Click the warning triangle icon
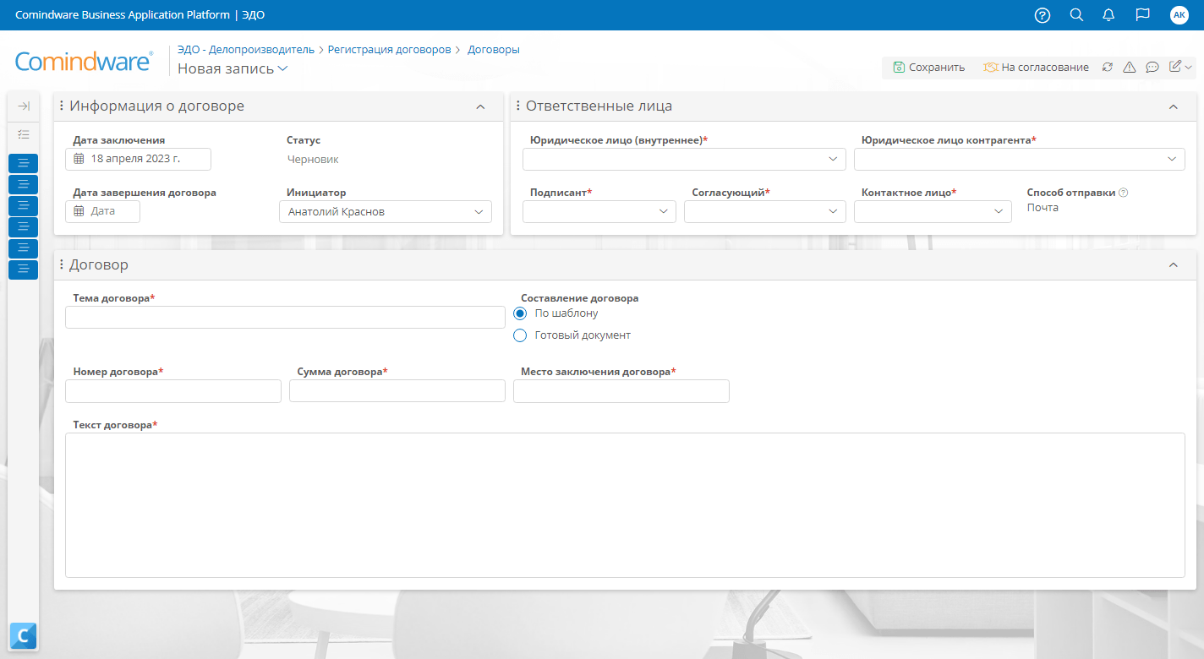 tap(1129, 68)
